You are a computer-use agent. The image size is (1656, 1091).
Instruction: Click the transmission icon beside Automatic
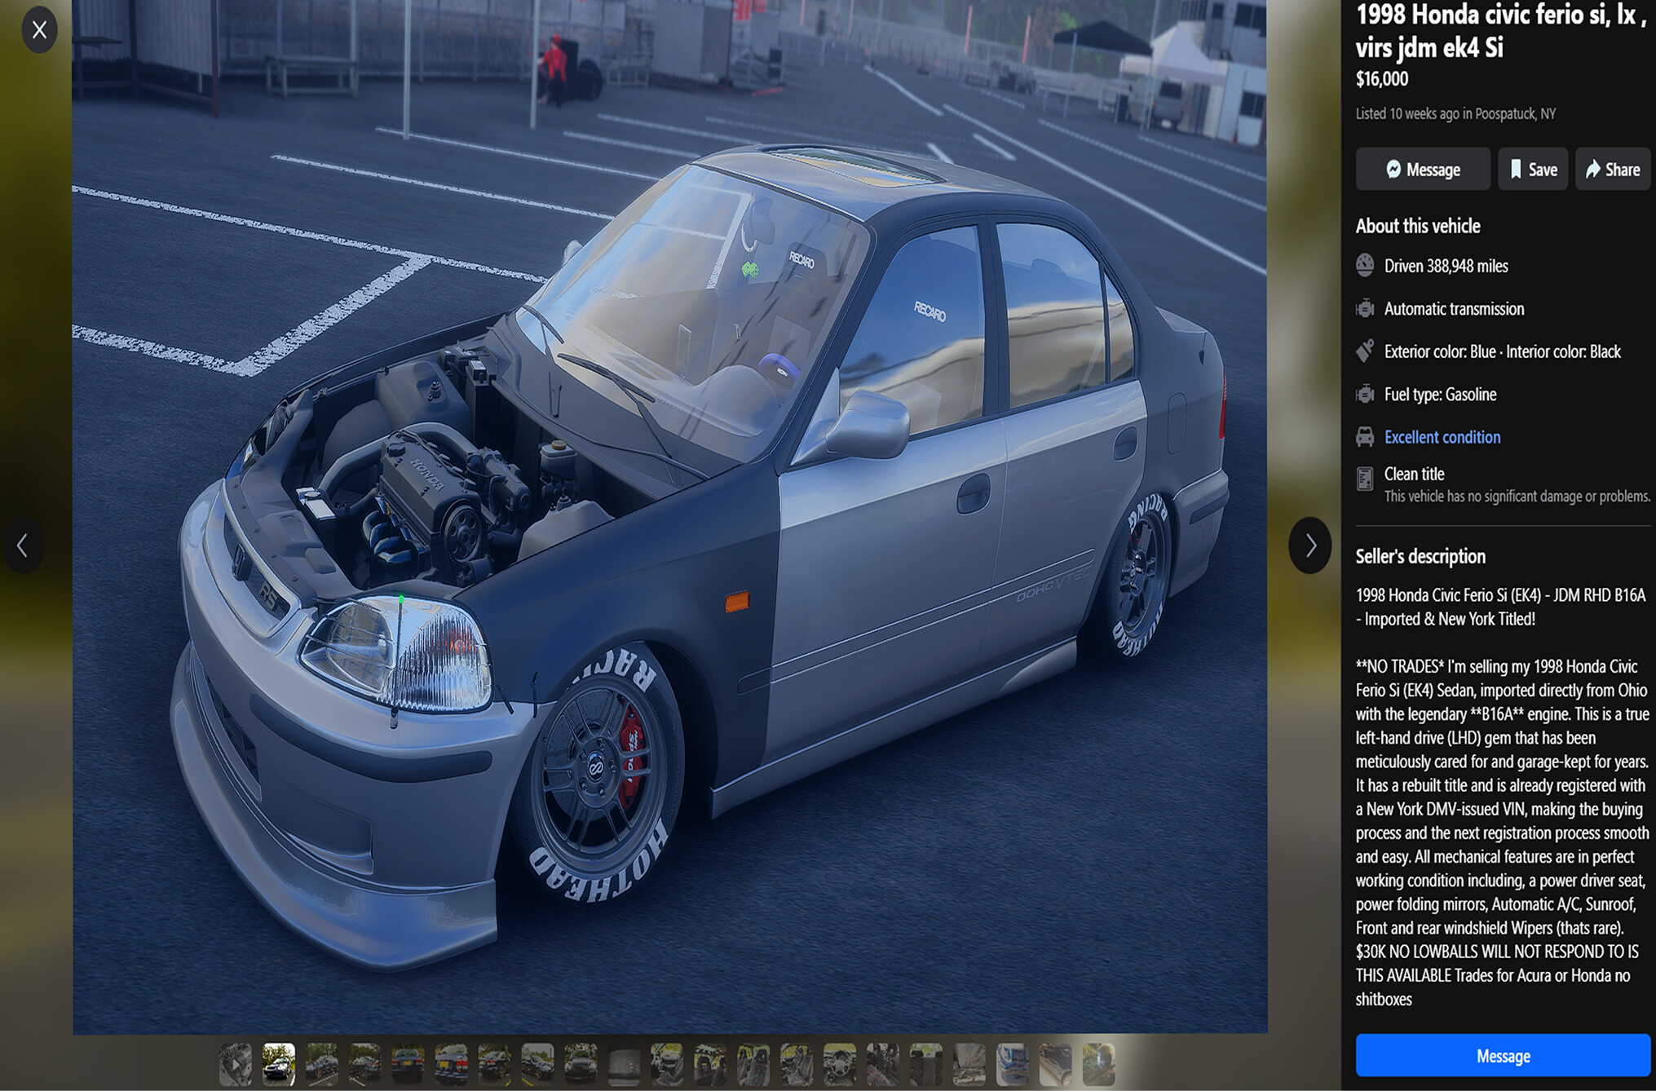coord(1365,309)
